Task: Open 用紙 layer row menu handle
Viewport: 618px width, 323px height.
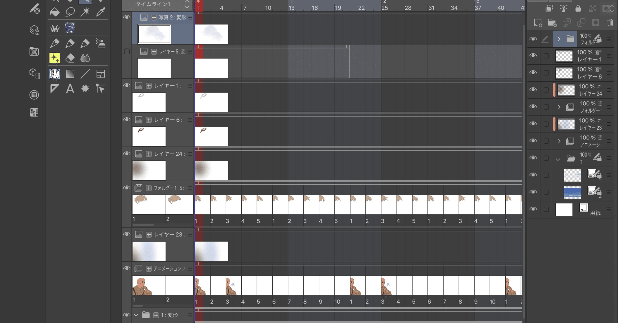Action: pos(609,209)
